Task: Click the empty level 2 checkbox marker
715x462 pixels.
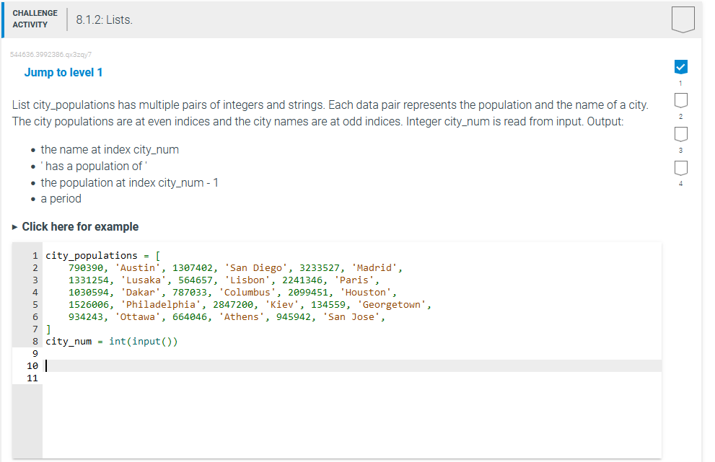Action: [681, 100]
